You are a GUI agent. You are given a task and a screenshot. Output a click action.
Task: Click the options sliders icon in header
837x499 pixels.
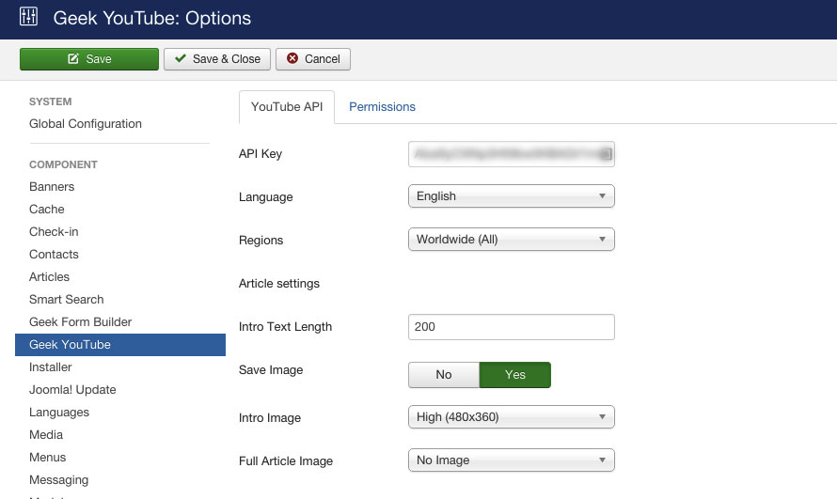tap(28, 17)
